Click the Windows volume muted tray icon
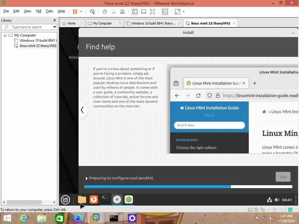 [271, 218]
